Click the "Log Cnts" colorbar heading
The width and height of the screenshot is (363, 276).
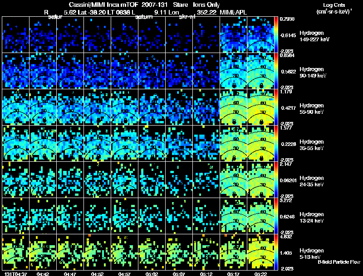point(334,5)
